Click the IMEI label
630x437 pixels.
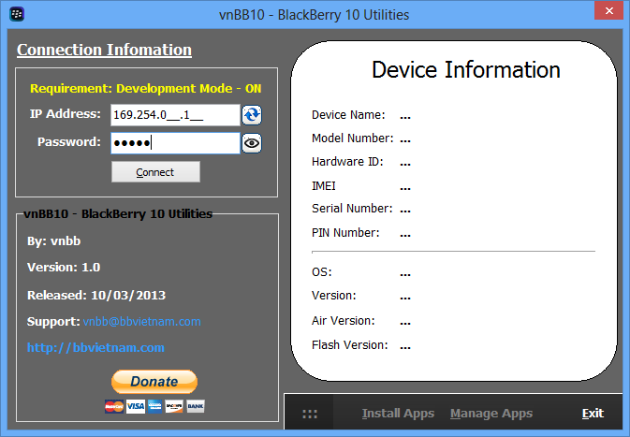(324, 186)
